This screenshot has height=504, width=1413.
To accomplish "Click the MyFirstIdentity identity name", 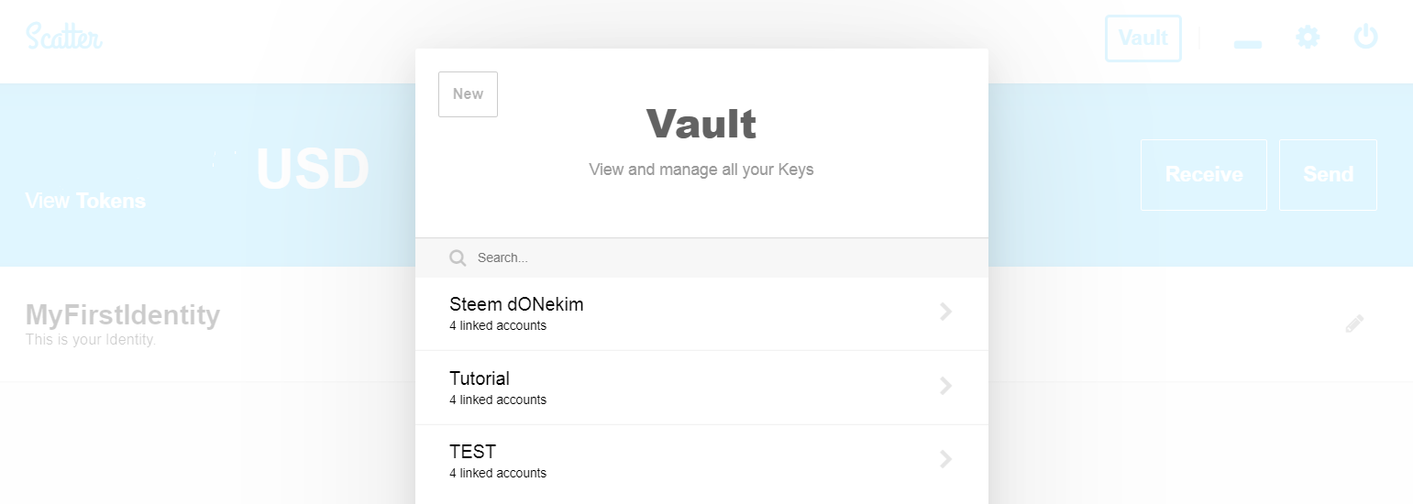I will 123,315.
